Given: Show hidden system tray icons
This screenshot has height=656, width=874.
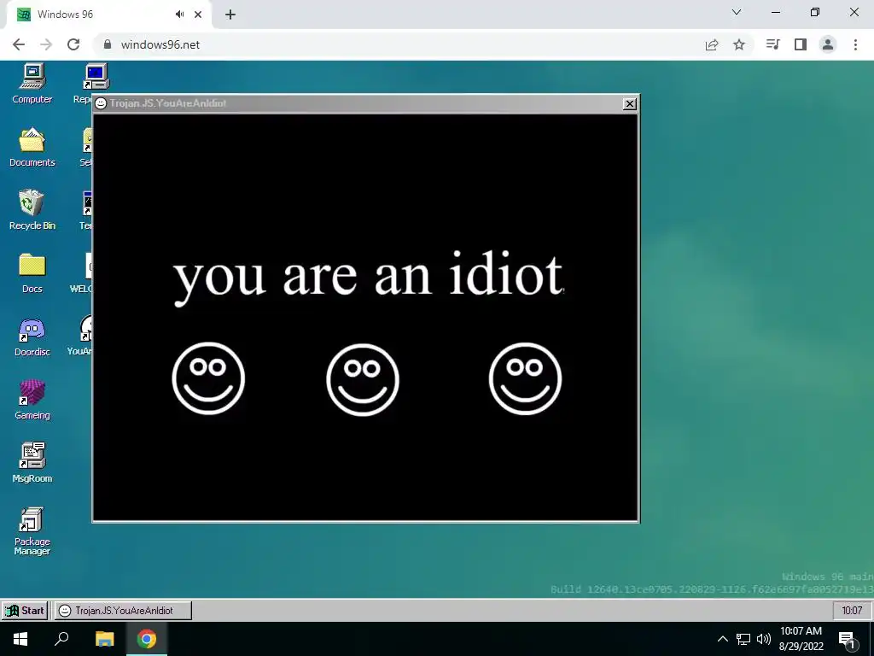Looking at the screenshot, I should pyautogui.click(x=722, y=639).
